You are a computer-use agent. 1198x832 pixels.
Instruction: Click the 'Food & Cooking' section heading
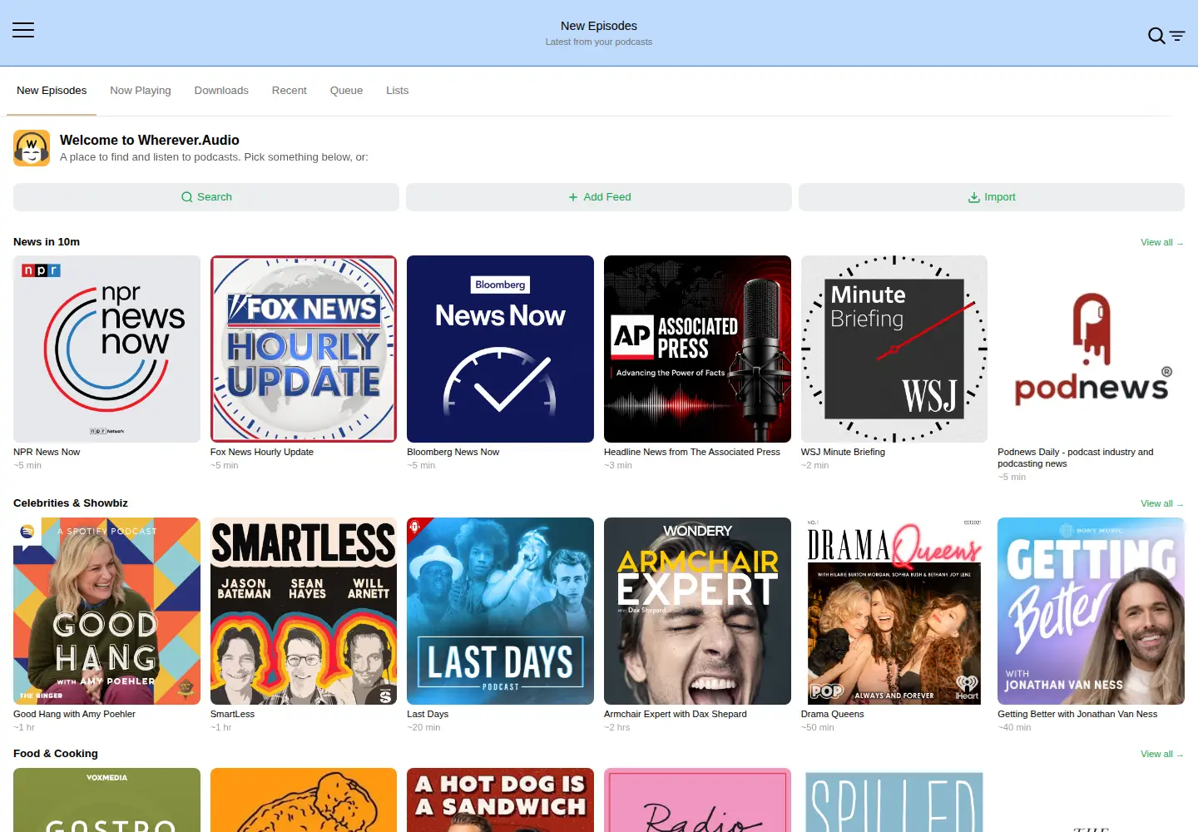[x=56, y=754]
